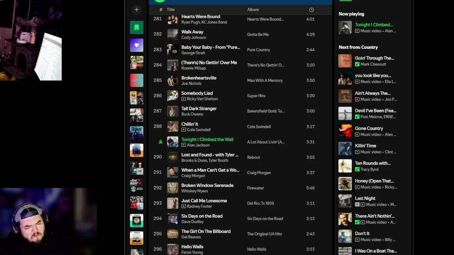Image resolution: width=454 pixels, height=255 pixels.
Task: Click green badge icon beside Mark Chesnutt
Action: pyautogui.click(x=357, y=64)
